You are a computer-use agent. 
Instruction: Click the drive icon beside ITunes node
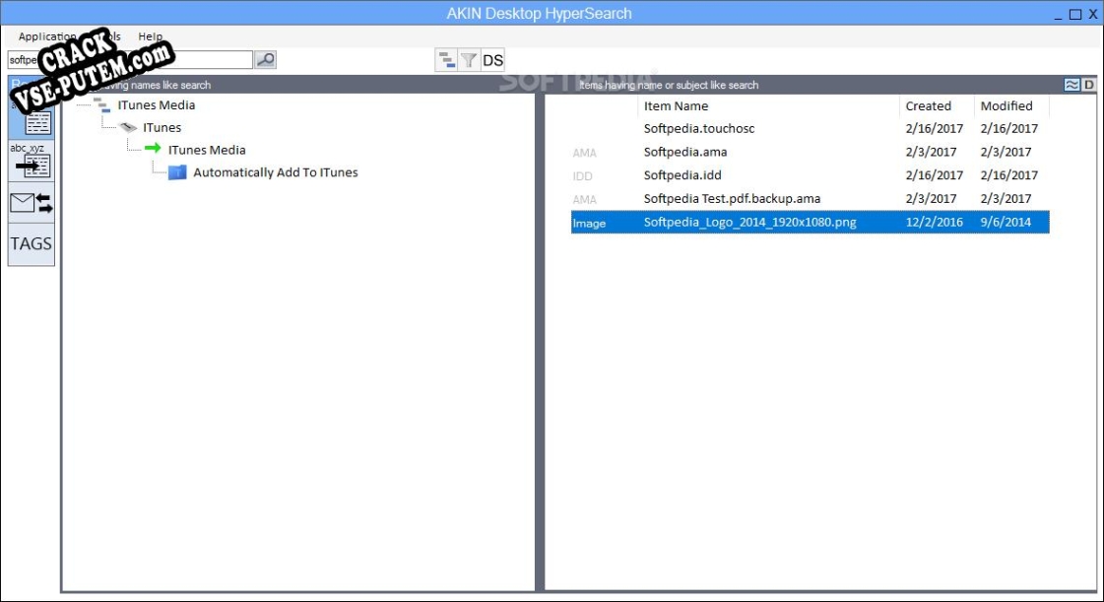point(128,127)
